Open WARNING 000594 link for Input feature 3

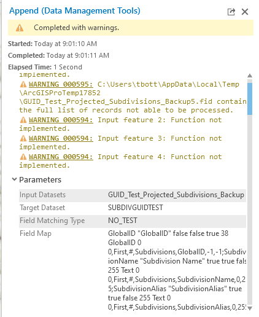tap(61, 138)
